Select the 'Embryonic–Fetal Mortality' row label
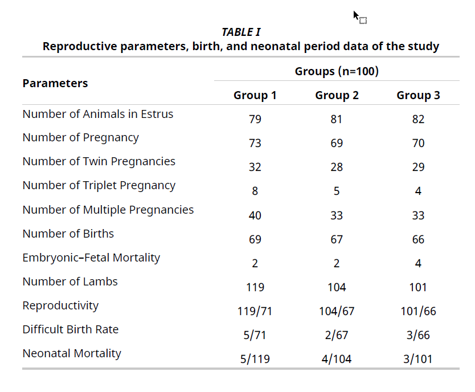 [91, 258]
